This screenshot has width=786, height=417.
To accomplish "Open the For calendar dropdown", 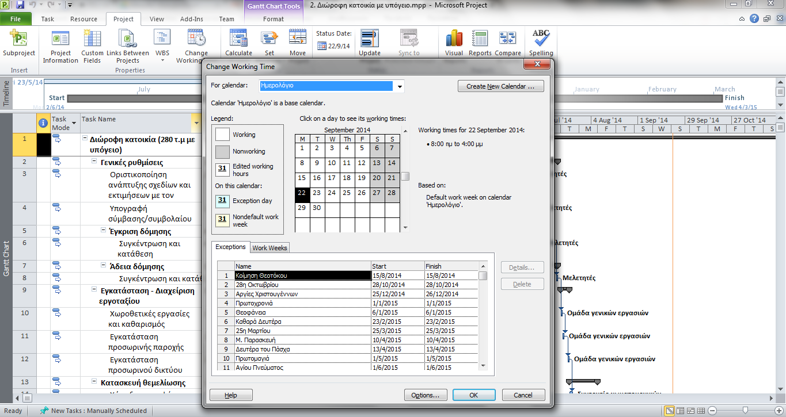I will click(400, 86).
